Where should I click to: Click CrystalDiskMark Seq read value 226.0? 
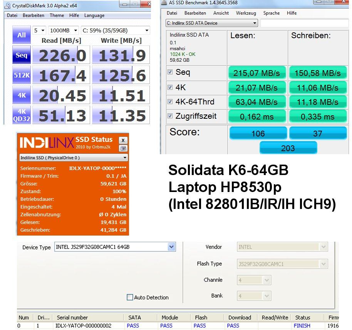tap(61, 55)
